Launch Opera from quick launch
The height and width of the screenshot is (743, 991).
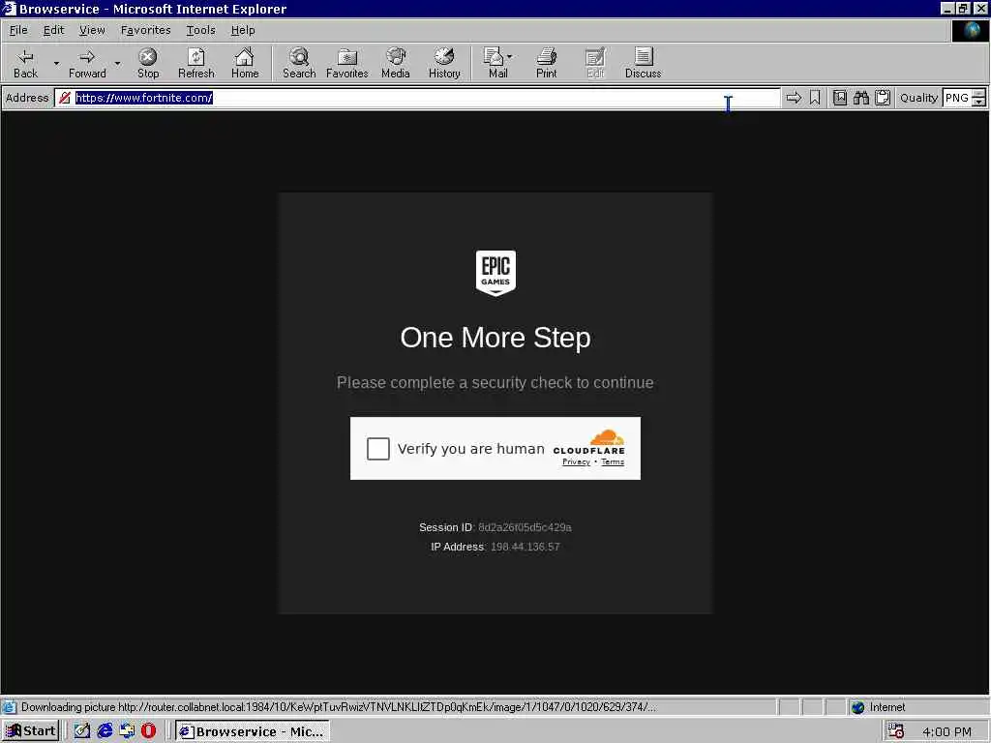148,731
